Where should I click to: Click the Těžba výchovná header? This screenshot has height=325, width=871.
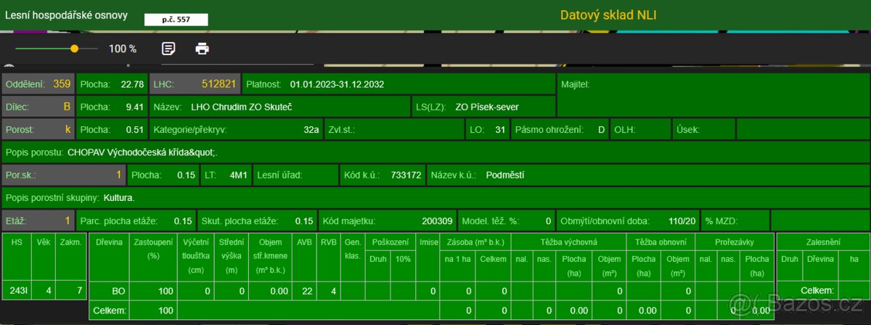point(568,241)
